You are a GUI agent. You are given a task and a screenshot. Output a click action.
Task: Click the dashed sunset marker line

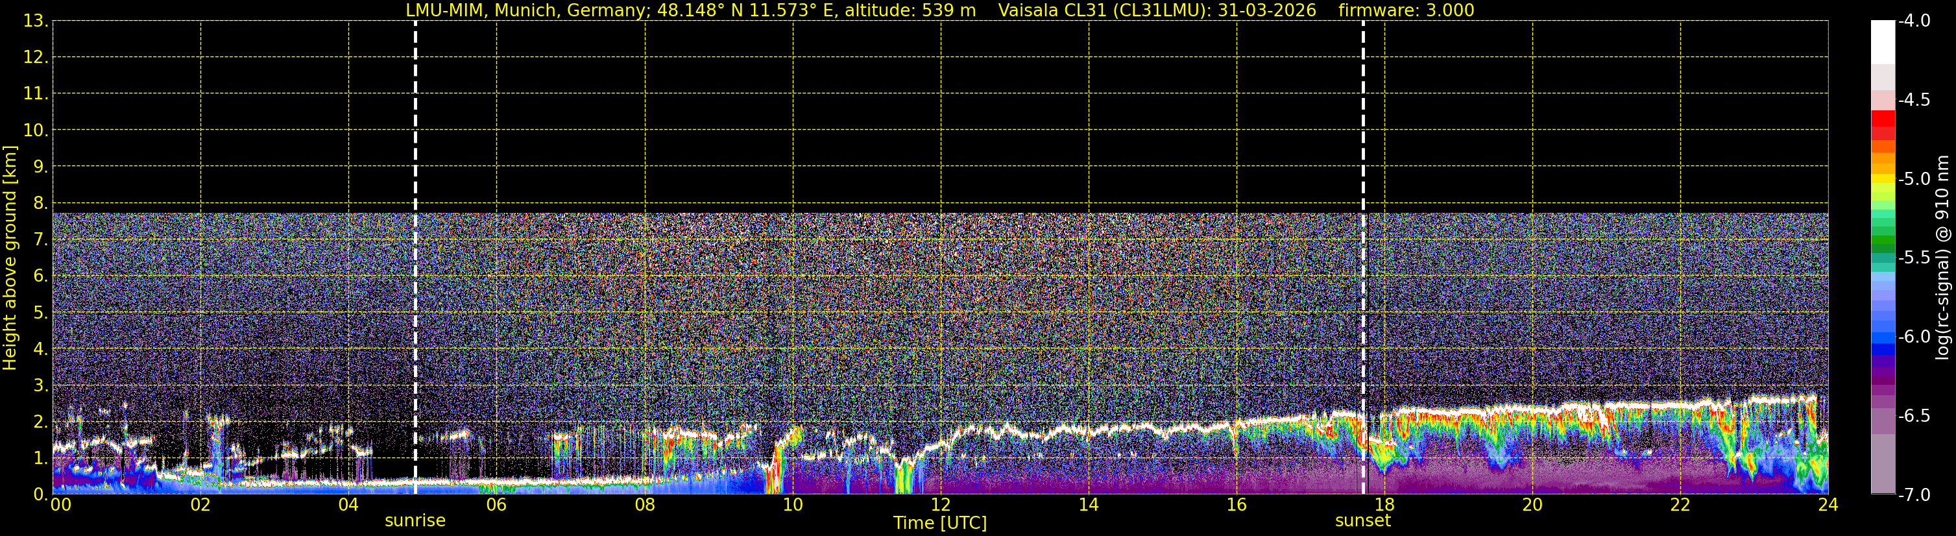pyautogui.click(x=1363, y=258)
